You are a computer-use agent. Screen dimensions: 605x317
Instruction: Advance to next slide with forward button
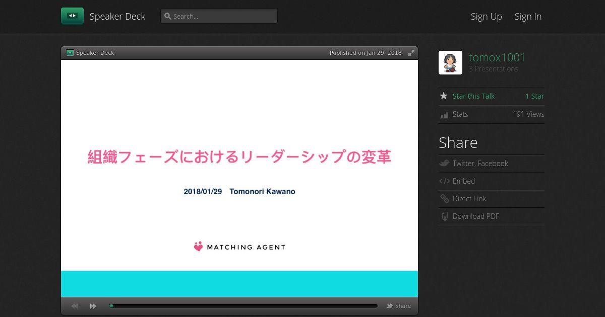(x=93, y=306)
